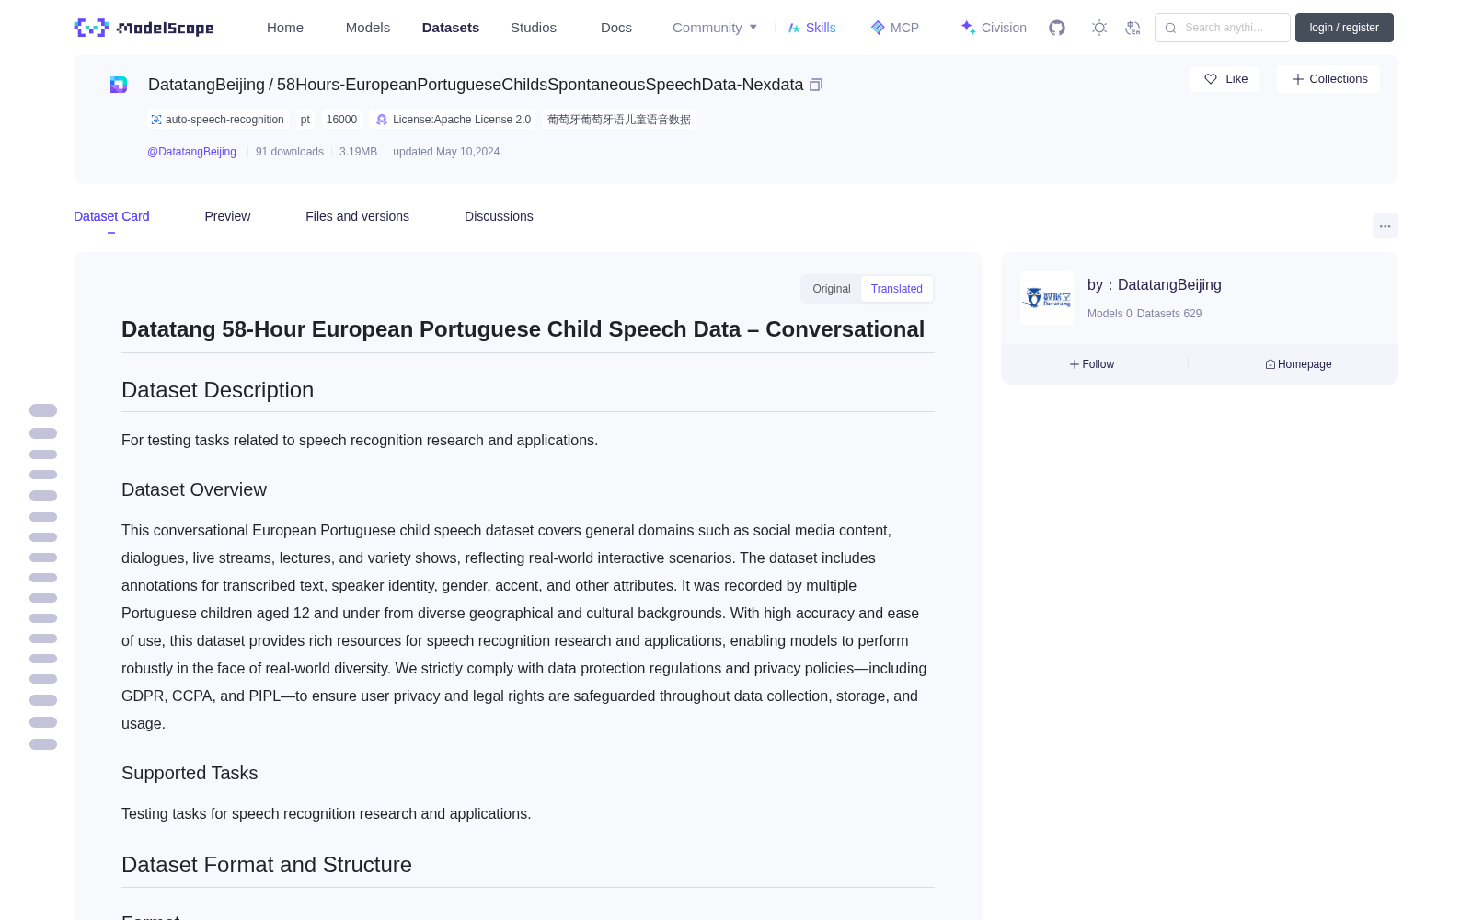Switch to the Preview tab
This screenshot has width=1472, height=920.
(227, 216)
